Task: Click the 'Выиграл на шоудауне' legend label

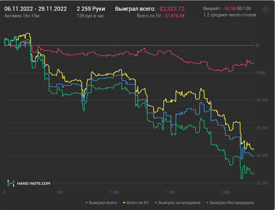Action: pyautogui.click(x=179, y=203)
